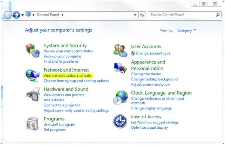The width and height of the screenshot is (225, 145).
Task: Click the Network and Internet globe icon
Action: (x=33, y=76)
